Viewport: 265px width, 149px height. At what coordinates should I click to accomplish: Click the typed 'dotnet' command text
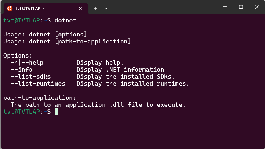[x=65, y=20]
